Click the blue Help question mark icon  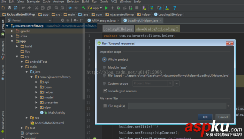click(174, 8)
